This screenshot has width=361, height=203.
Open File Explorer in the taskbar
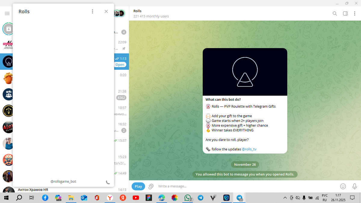click(x=71, y=198)
